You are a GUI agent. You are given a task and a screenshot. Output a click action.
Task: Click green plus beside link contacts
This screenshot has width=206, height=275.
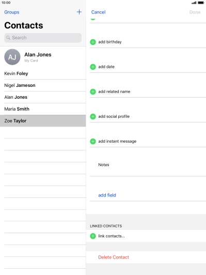point(93,236)
